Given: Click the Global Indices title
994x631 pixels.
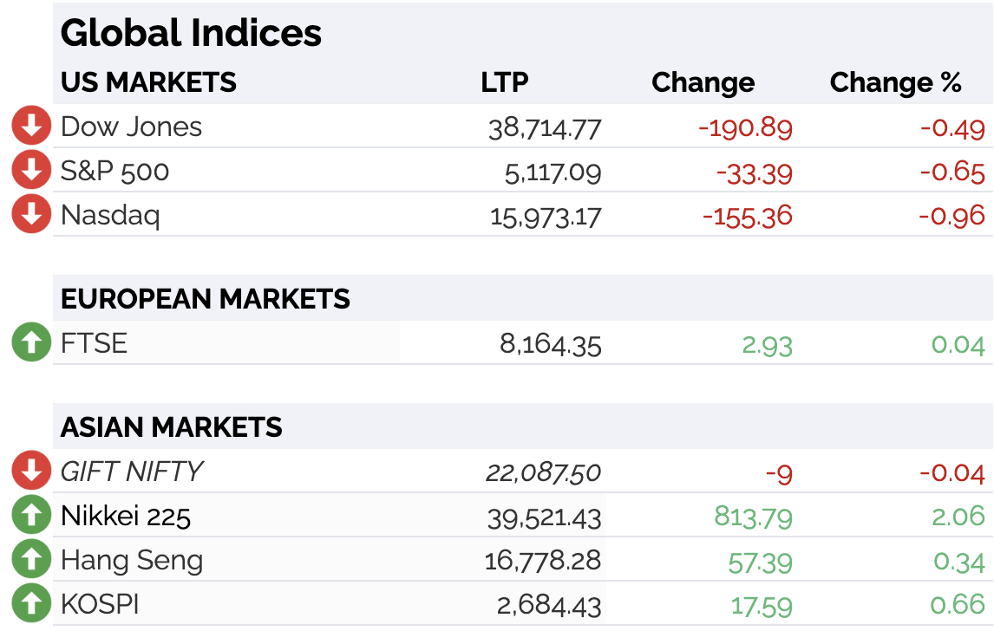Looking at the screenshot, I should (x=191, y=33).
